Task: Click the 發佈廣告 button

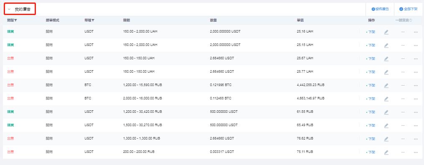Action: 380,9
